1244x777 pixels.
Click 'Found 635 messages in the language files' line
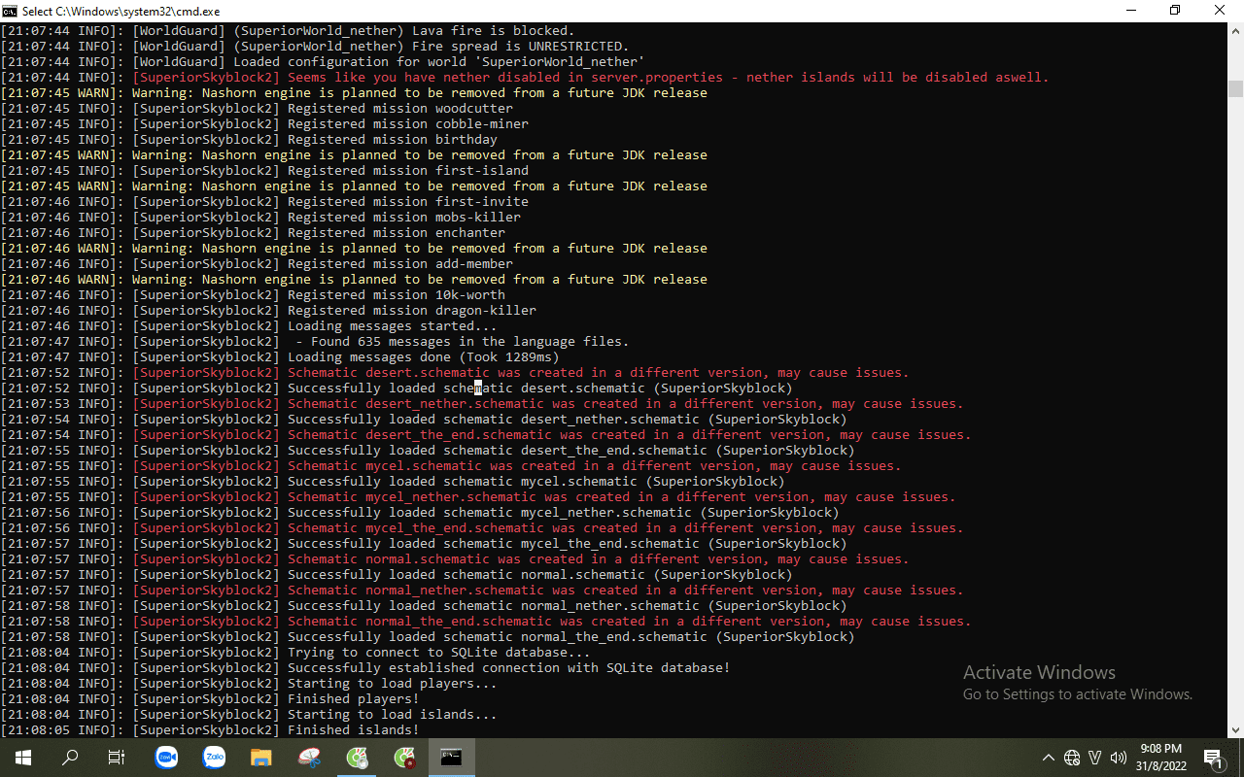[x=315, y=342]
